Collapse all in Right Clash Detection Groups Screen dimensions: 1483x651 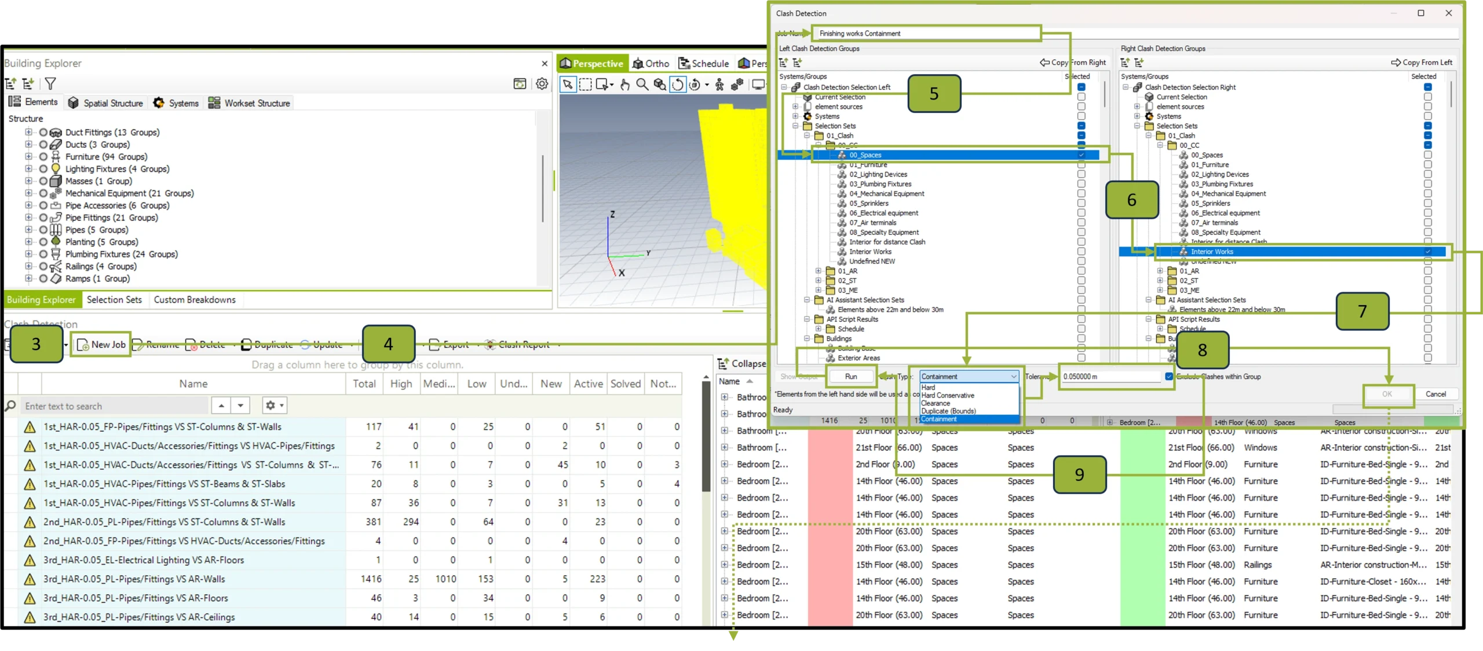[x=1125, y=62]
